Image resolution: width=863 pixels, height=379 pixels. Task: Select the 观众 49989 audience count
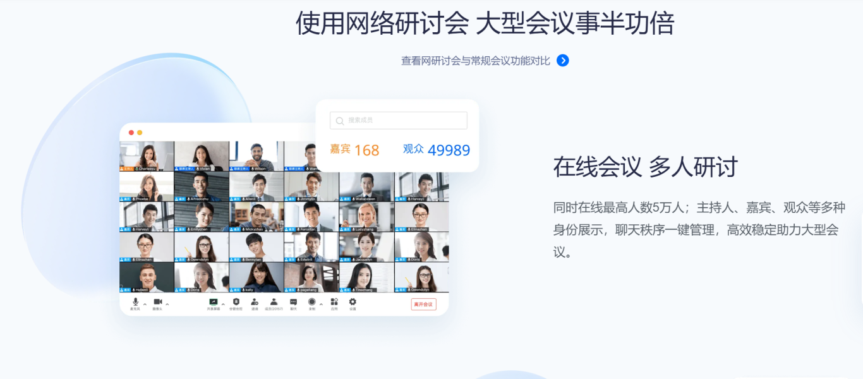[437, 150]
